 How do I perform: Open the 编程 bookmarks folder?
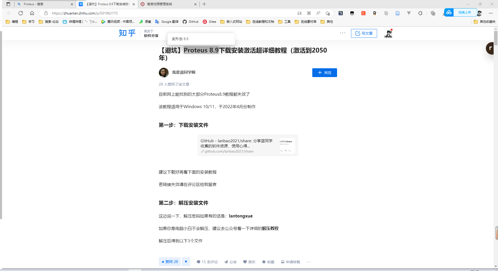click(x=12, y=22)
